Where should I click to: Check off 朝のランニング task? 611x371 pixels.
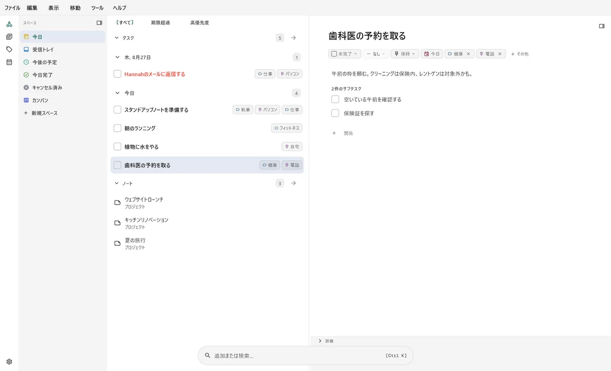118,128
